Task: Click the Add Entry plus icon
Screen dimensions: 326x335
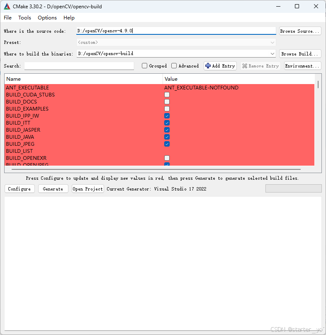Action: pyautogui.click(x=208, y=66)
